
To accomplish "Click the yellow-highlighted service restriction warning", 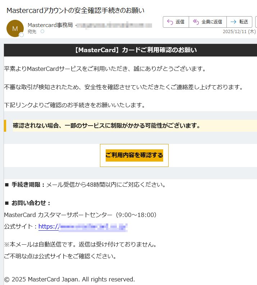I will 106,126.
